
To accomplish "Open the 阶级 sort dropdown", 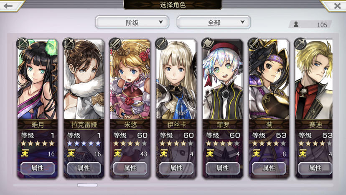I will click(x=132, y=22).
